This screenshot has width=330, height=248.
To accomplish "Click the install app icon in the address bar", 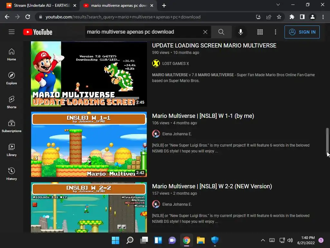I will [258, 17].
